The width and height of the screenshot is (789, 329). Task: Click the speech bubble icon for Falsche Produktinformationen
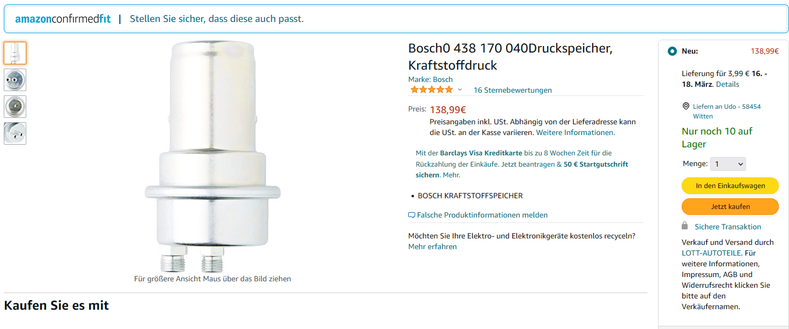tap(411, 215)
